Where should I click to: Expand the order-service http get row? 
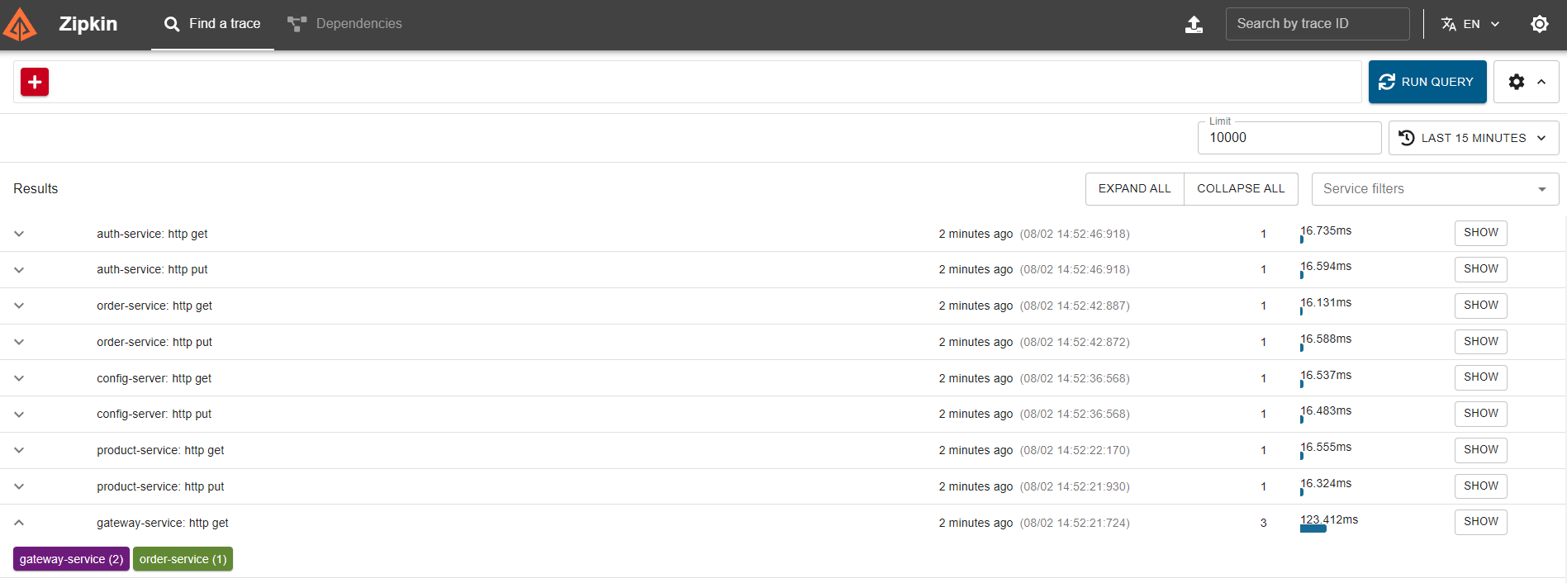[x=19, y=306]
